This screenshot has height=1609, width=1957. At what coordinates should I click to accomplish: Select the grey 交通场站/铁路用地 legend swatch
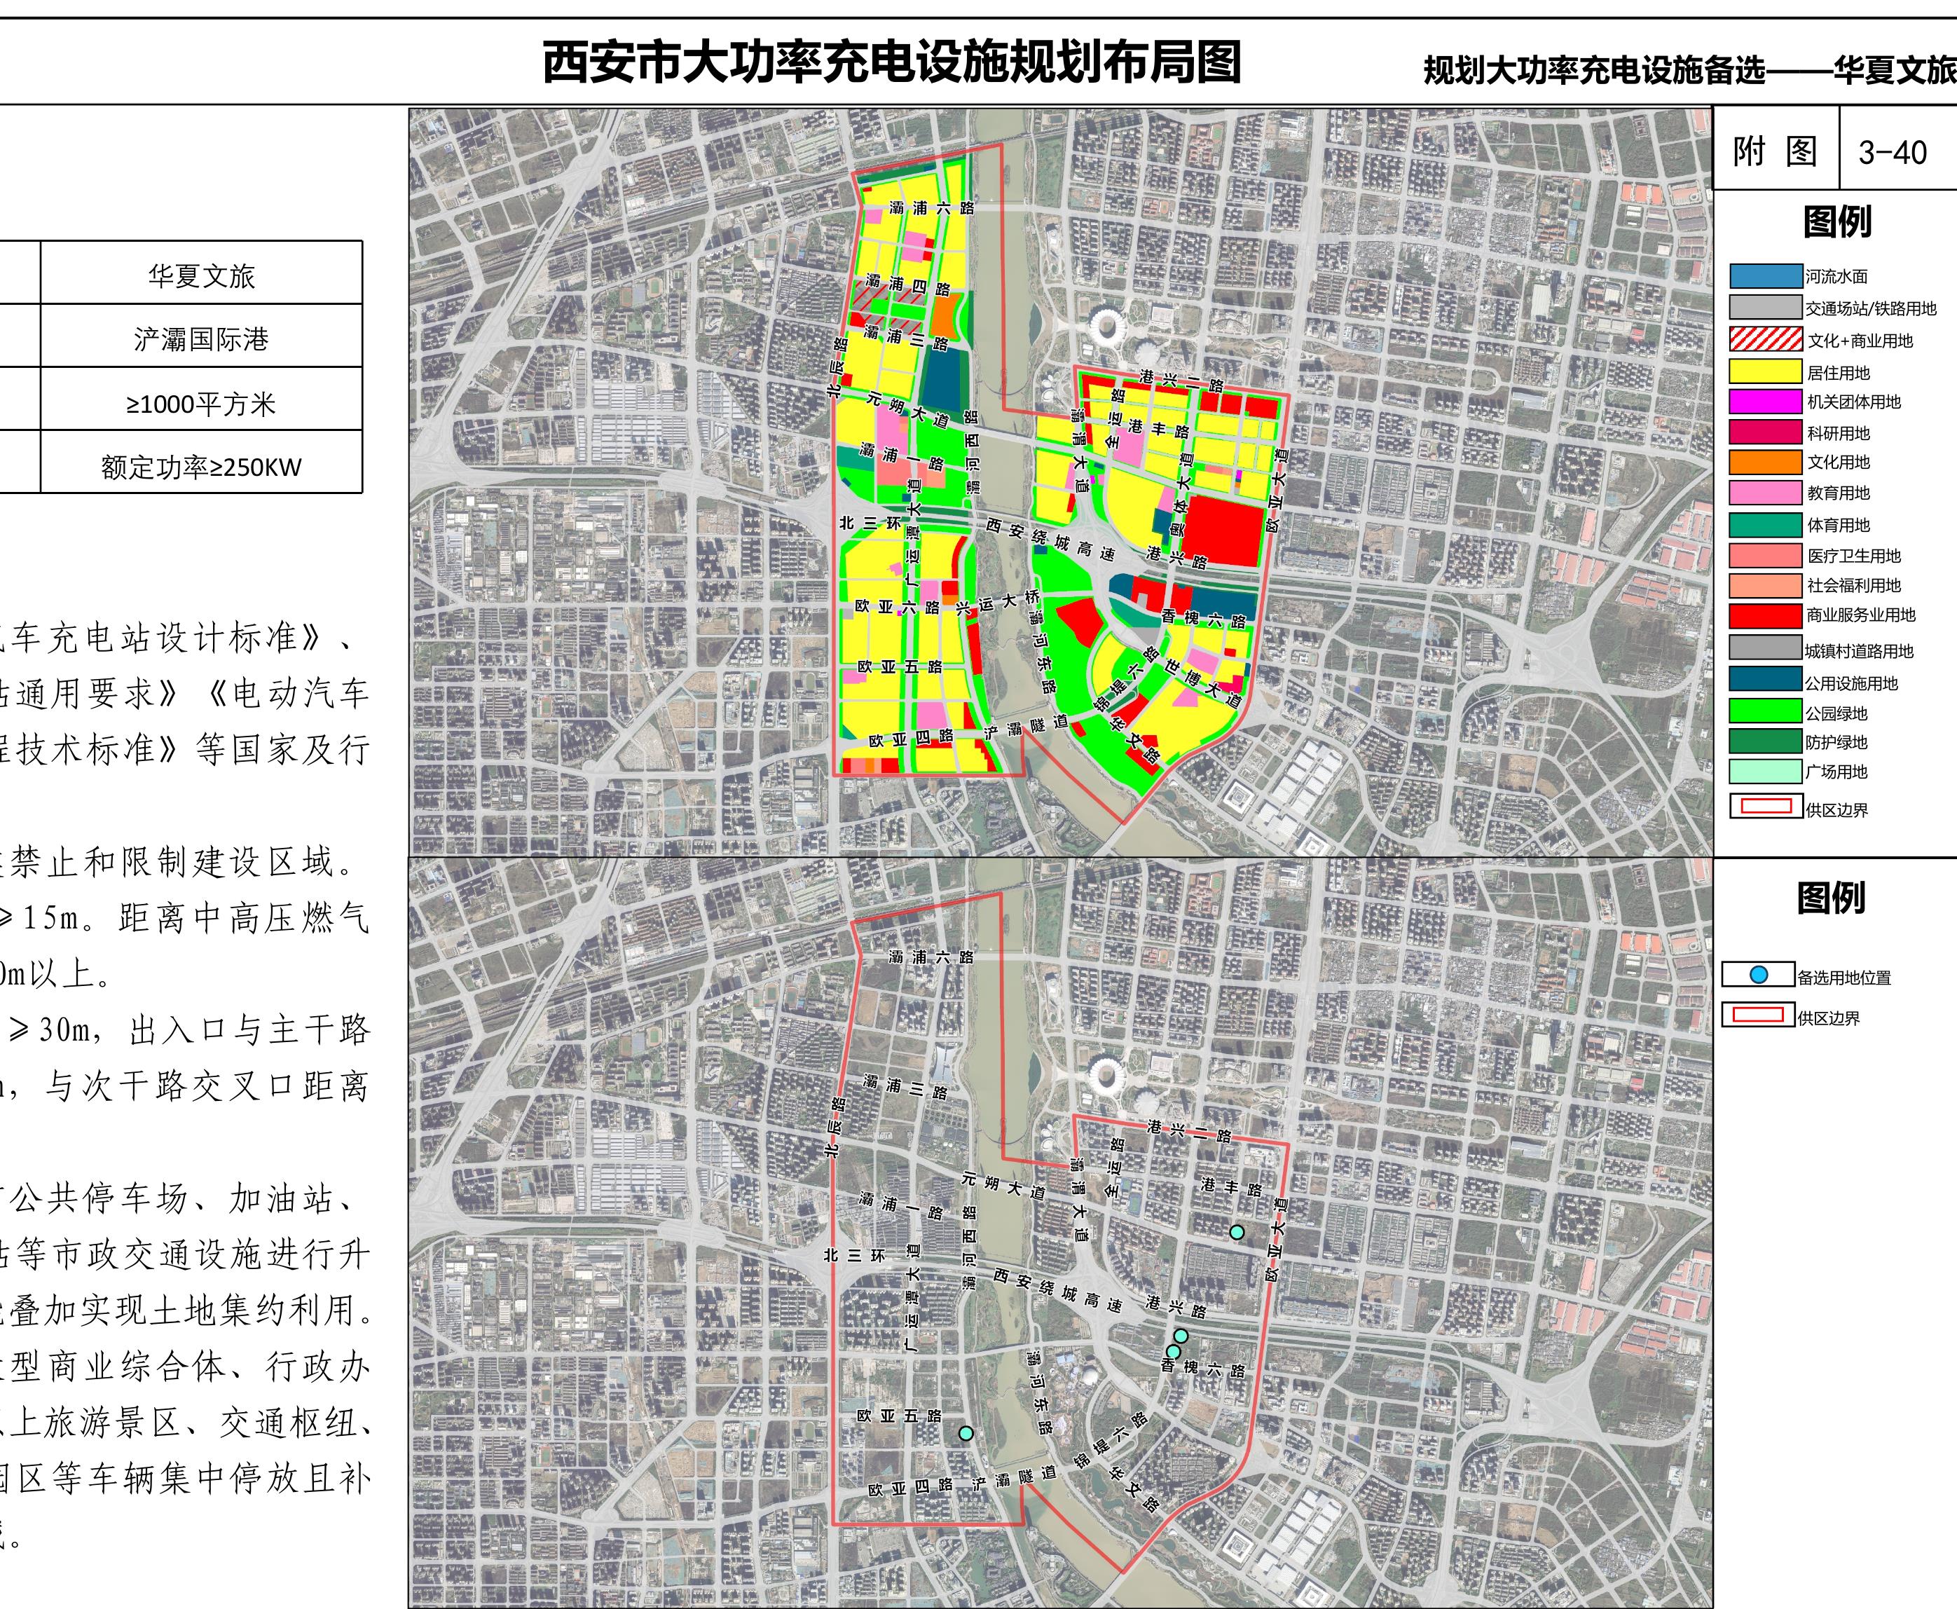pos(1765,308)
